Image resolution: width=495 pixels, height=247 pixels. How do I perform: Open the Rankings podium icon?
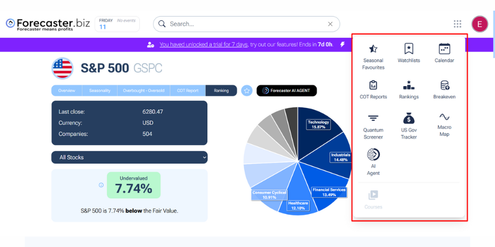(409, 85)
